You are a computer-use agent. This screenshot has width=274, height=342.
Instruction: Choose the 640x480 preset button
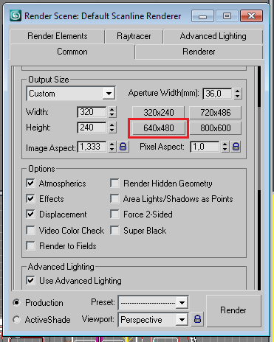(x=159, y=128)
